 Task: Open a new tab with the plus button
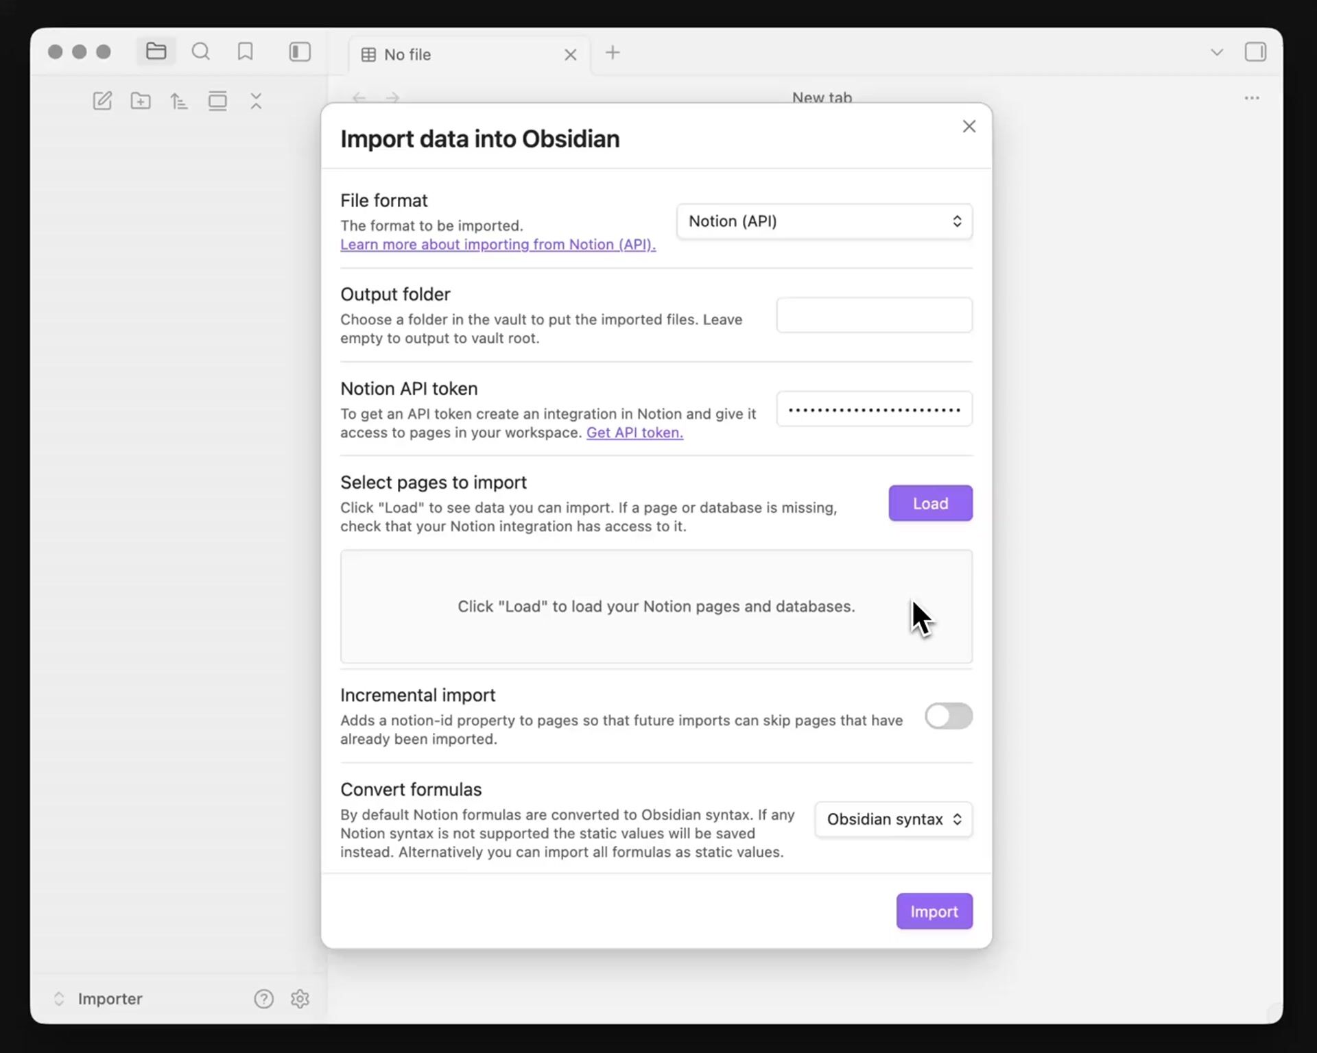pyautogui.click(x=613, y=53)
